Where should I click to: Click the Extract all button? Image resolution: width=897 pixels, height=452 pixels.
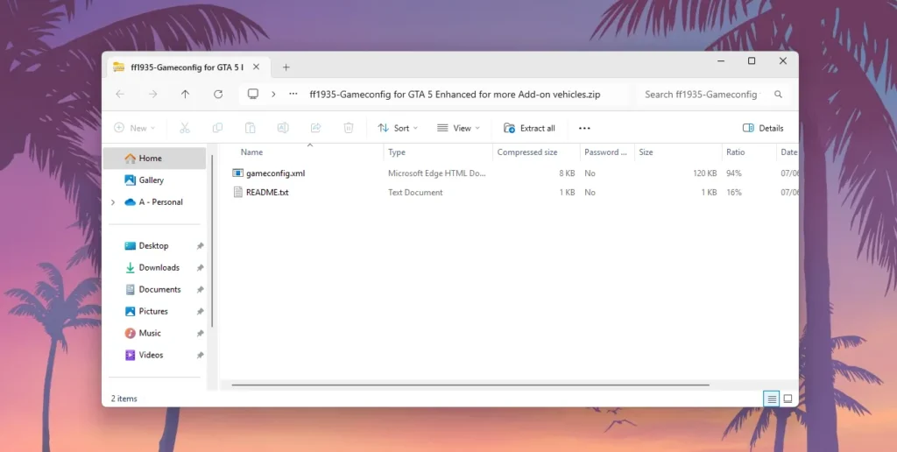529,128
